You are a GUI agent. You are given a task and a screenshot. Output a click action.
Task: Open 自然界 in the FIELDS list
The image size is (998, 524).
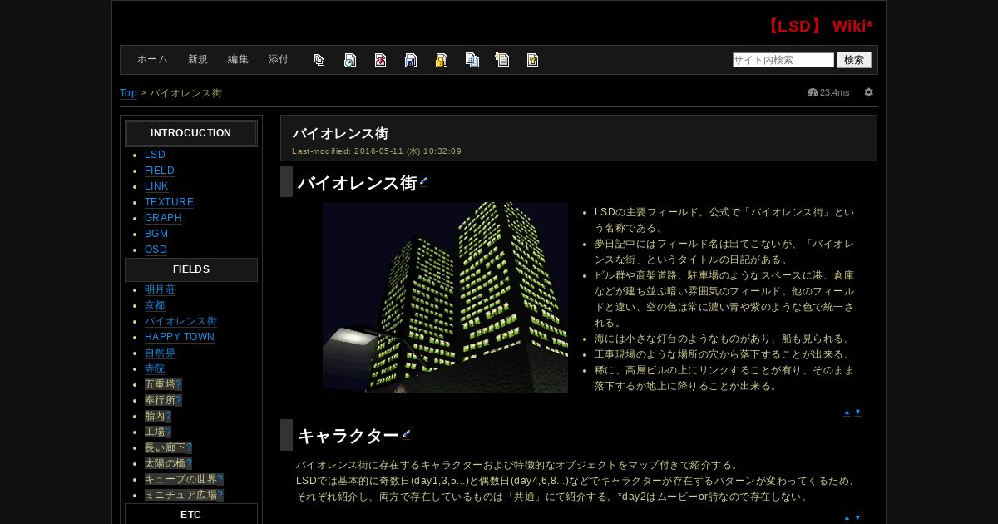point(160,353)
